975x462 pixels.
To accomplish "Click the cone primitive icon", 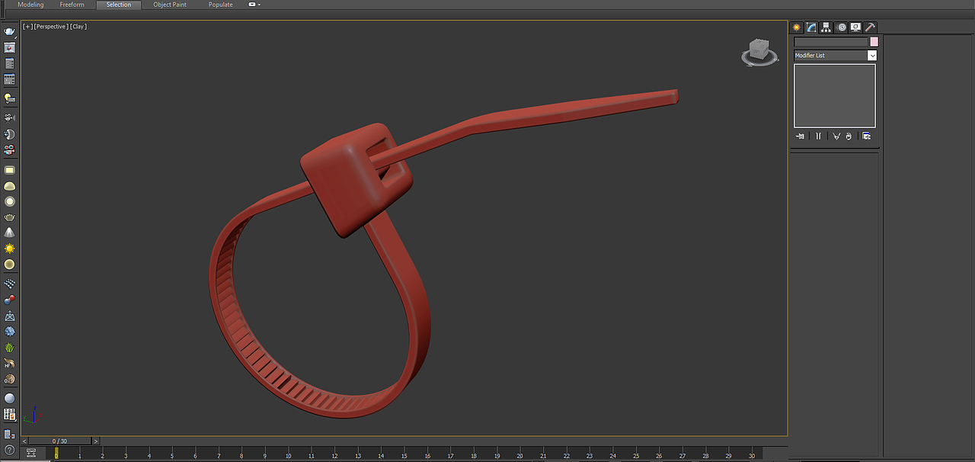I will 9,233.
